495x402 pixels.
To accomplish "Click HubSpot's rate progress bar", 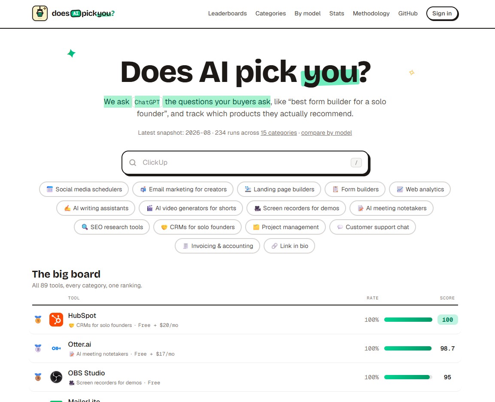I will (x=408, y=320).
